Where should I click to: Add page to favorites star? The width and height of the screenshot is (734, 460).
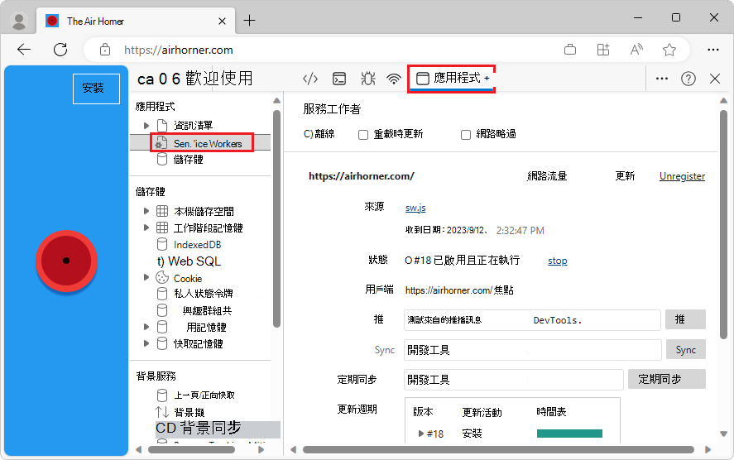click(669, 50)
